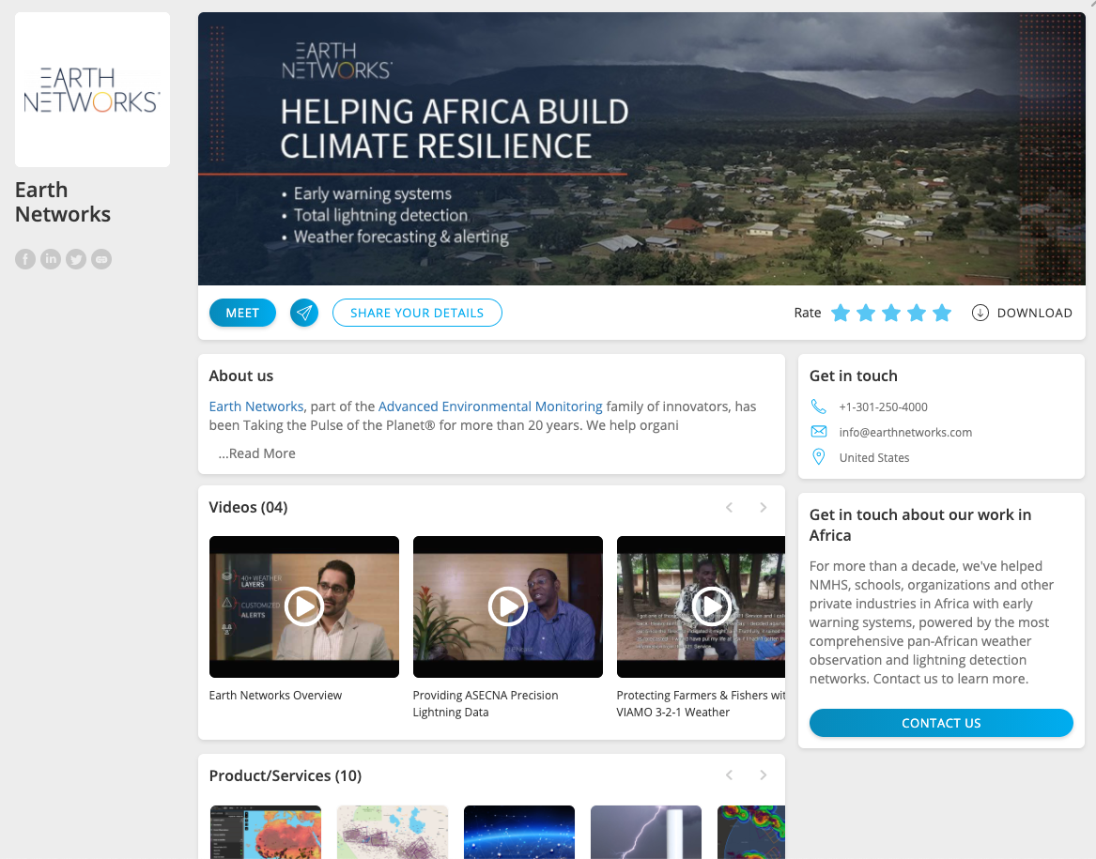The image size is (1096, 859).
Task: Click the Product/Services (10) heading
Action: 286,775
